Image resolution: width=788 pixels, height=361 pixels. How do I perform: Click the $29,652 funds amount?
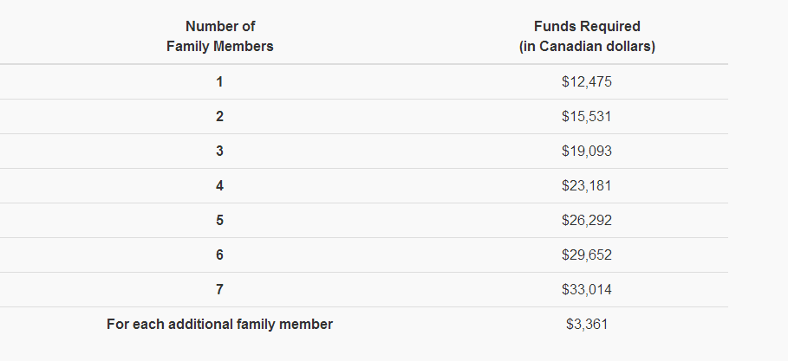click(x=587, y=255)
